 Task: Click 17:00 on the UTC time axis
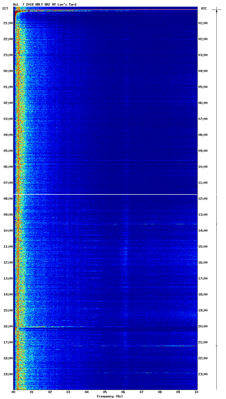[x=203, y=279]
